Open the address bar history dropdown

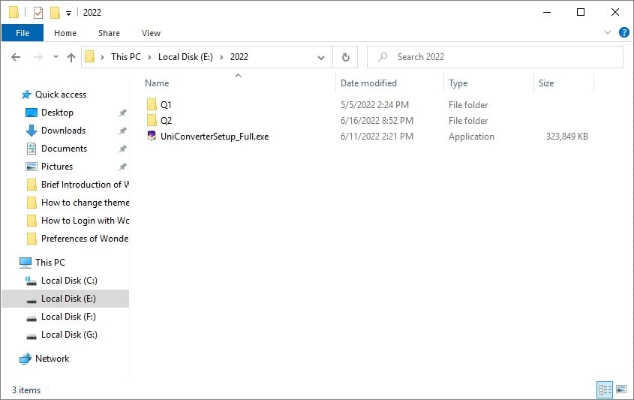tap(321, 58)
